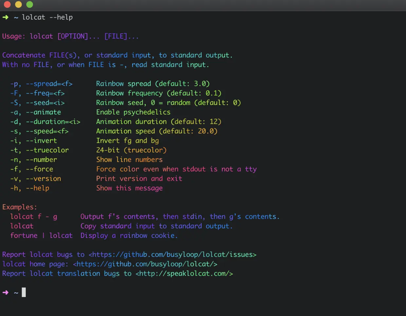The width and height of the screenshot is (406, 316).
Task: Click the 'lolcat --help' command text
Action: click(47, 17)
